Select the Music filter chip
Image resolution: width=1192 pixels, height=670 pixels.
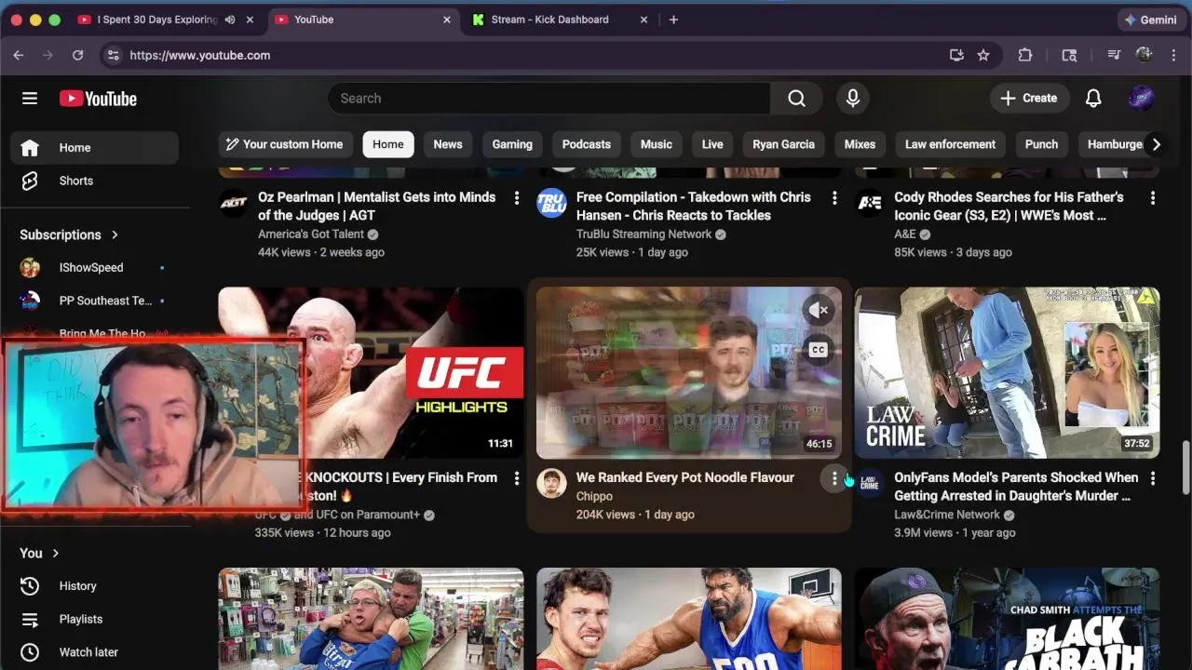657,145
